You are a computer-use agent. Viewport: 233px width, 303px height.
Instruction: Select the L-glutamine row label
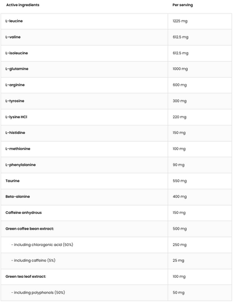point(17,69)
